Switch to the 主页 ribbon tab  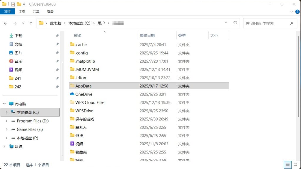pyautogui.click(x=22, y=12)
